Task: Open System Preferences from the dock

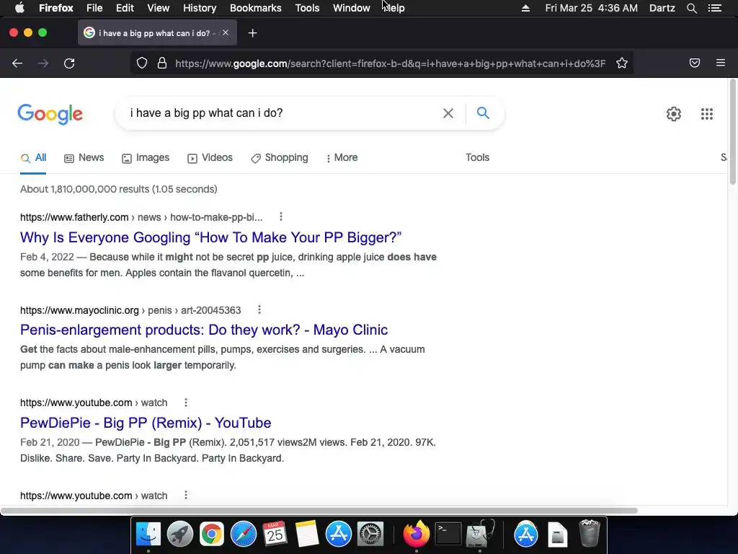Action: click(370, 535)
